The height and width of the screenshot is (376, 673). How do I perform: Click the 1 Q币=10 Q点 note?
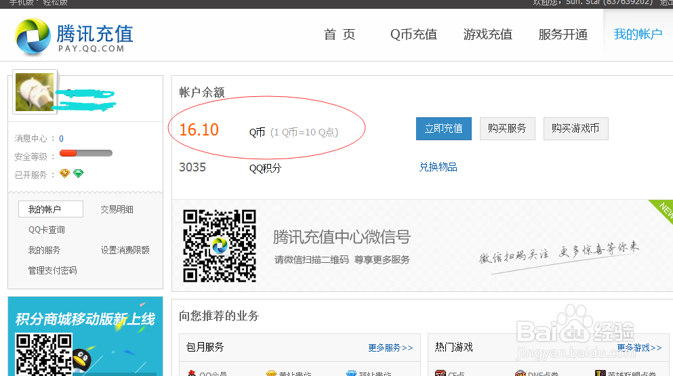point(304,132)
